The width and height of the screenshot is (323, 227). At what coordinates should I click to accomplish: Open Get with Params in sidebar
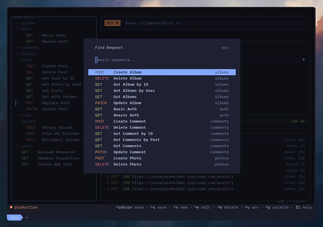pyautogui.click(x=51, y=97)
